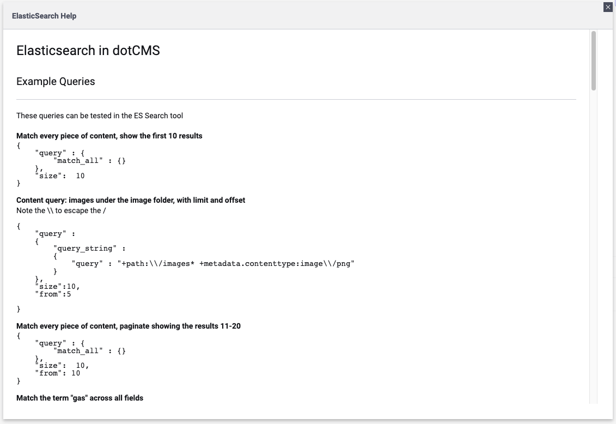
Task: Close the ElasticSearch Help dialog
Action: (608, 7)
